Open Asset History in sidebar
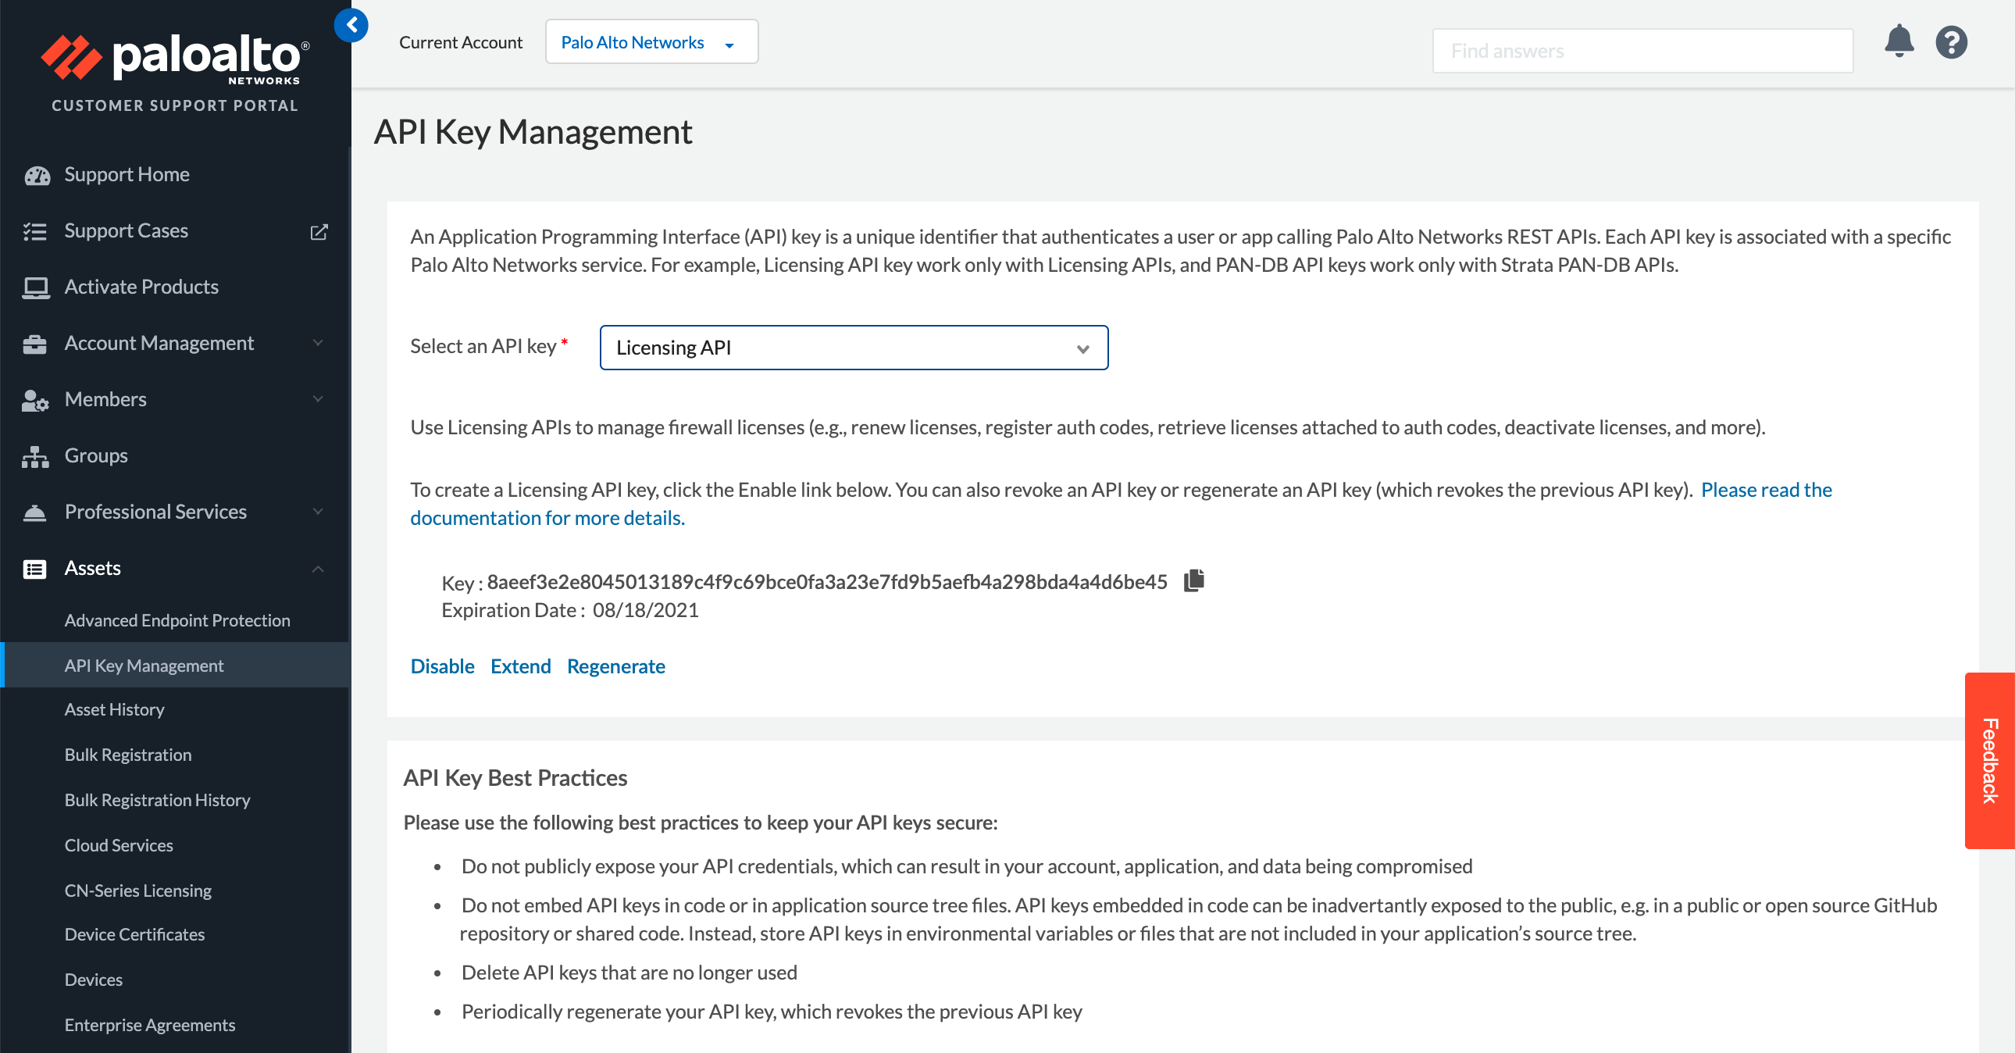This screenshot has height=1053, width=2015. (114, 709)
